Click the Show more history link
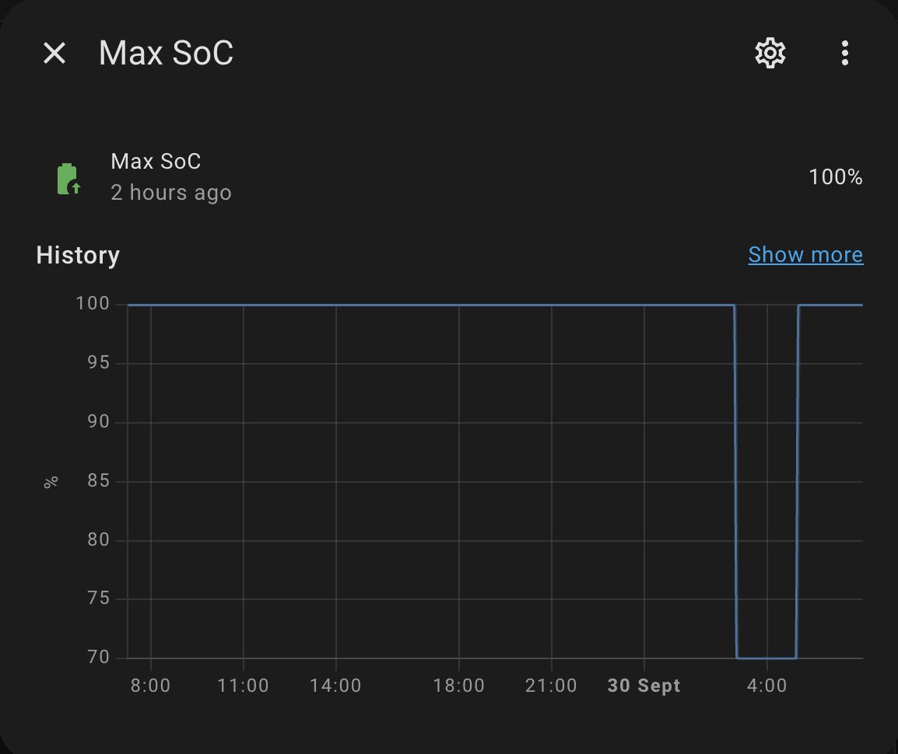The image size is (898, 754). (805, 255)
